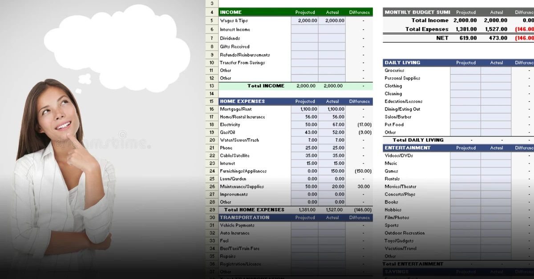Select the Wages & Tips Projected cell
Image resolution: width=534 pixels, height=279 pixels.
click(x=305, y=20)
